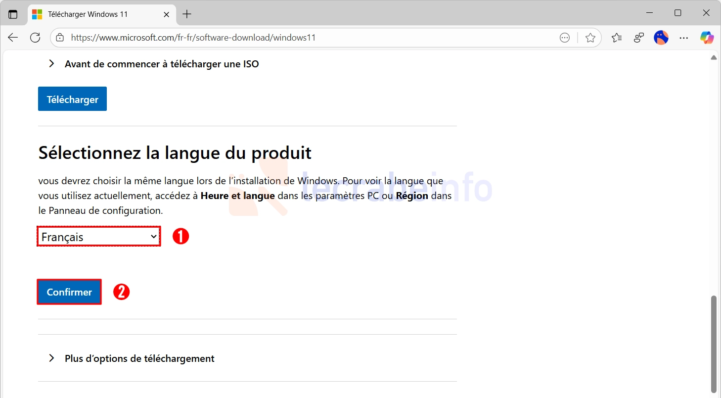Screen dimensions: 721x398
Task: View site information via lock icon
Action: (60, 38)
